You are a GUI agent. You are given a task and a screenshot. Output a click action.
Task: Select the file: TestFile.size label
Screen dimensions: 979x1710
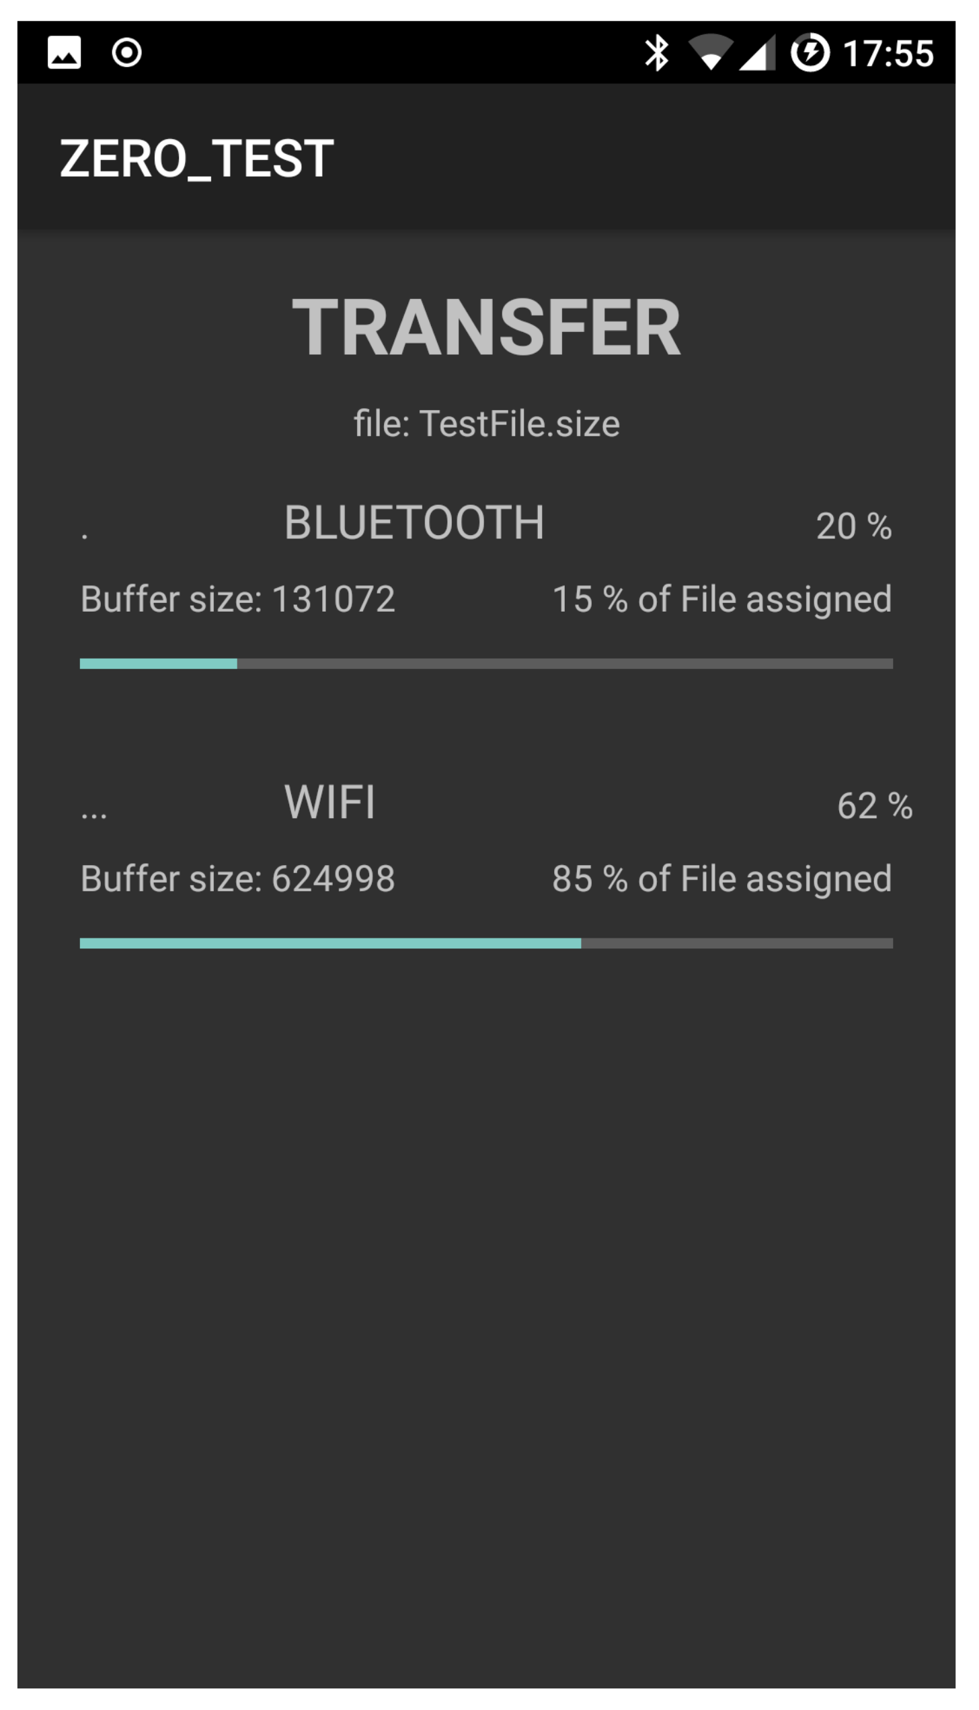(x=487, y=423)
